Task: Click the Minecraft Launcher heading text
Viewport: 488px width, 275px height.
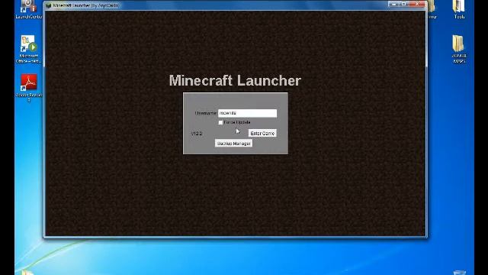Action: tap(235, 81)
